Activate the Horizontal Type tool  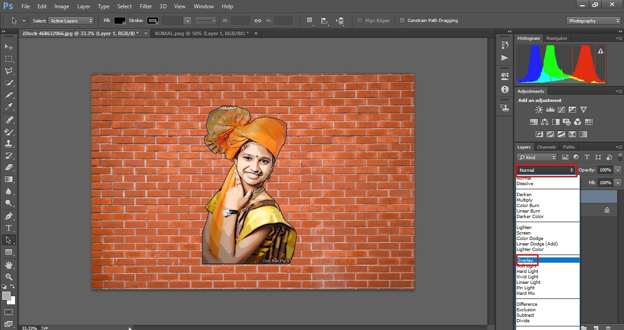[9, 228]
